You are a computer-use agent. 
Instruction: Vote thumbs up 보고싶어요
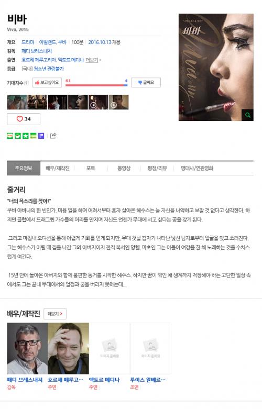[x=47, y=82]
